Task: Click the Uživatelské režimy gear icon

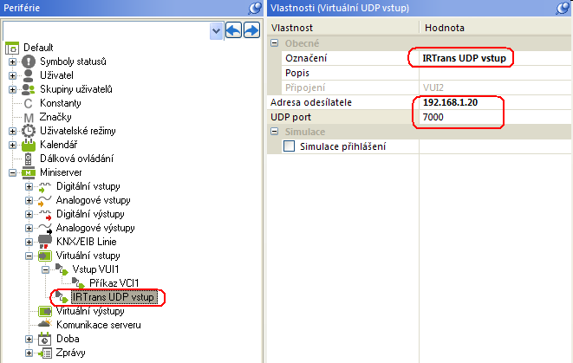Action: click(29, 131)
